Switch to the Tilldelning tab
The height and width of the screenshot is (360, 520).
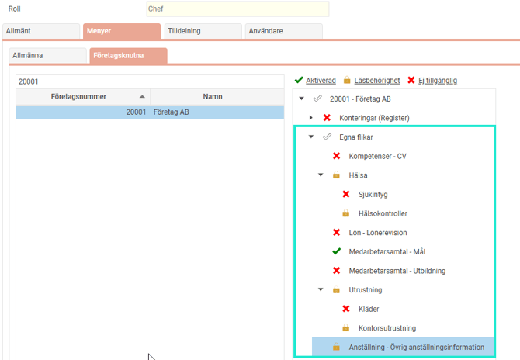coord(202,31)
